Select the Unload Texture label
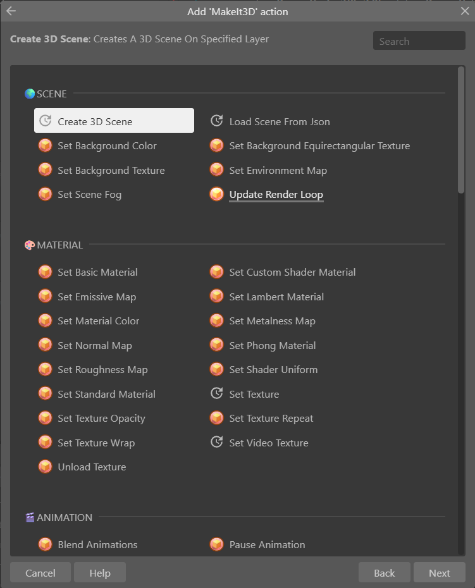Image resolution: width=475 pixels, height=588 pixels. click(x=92, y=467)
